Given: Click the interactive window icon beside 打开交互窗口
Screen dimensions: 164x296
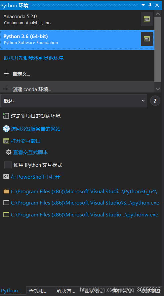Looking at the screenshot, I should (x=6, y=141).
